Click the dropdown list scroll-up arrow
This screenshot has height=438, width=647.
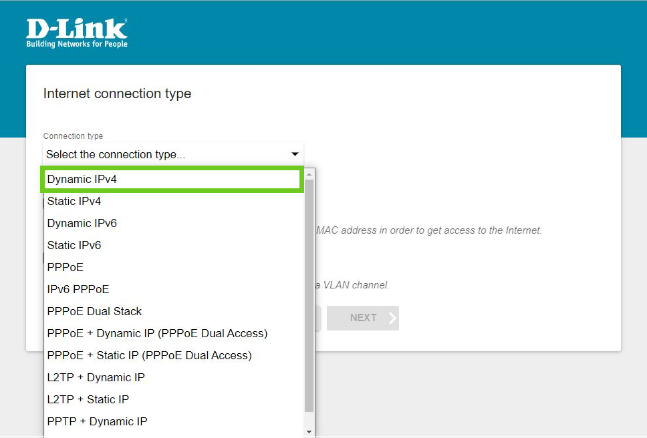(309, 174)
